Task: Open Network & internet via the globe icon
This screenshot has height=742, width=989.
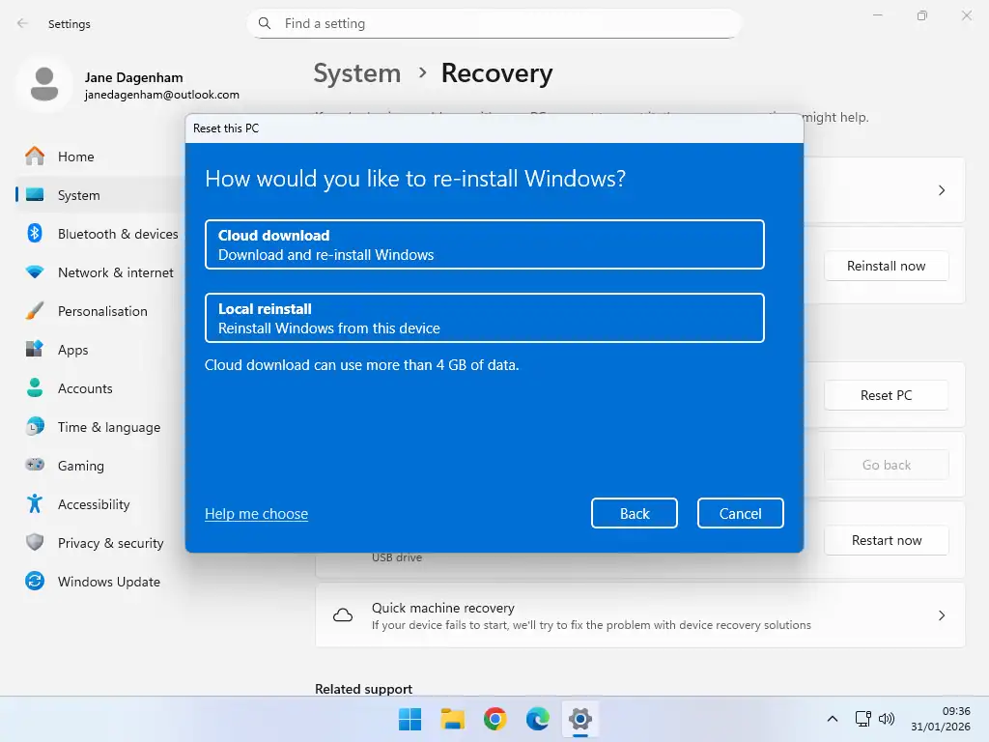Action: click(33, 272)
